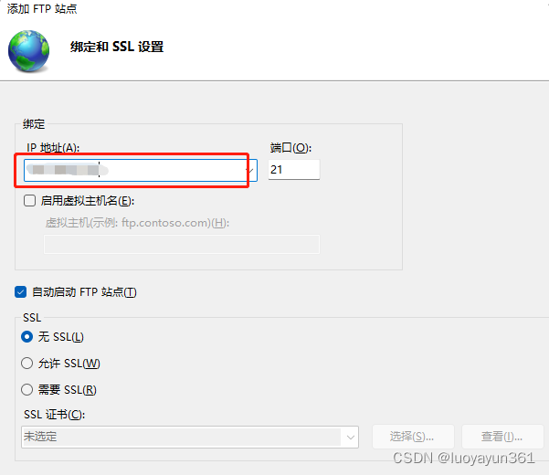Click the 添加 FTP 站点 window title

[41, 9]
